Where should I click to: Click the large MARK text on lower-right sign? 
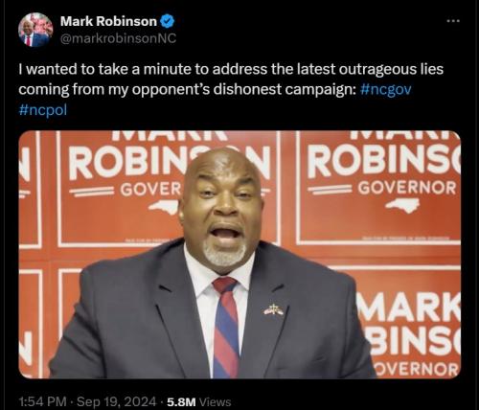pyautogui.click(x=409, y=307)
